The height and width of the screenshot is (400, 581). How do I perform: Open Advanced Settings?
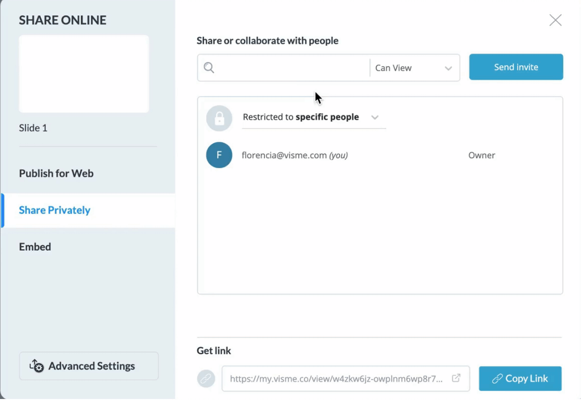tap(88, 366)
